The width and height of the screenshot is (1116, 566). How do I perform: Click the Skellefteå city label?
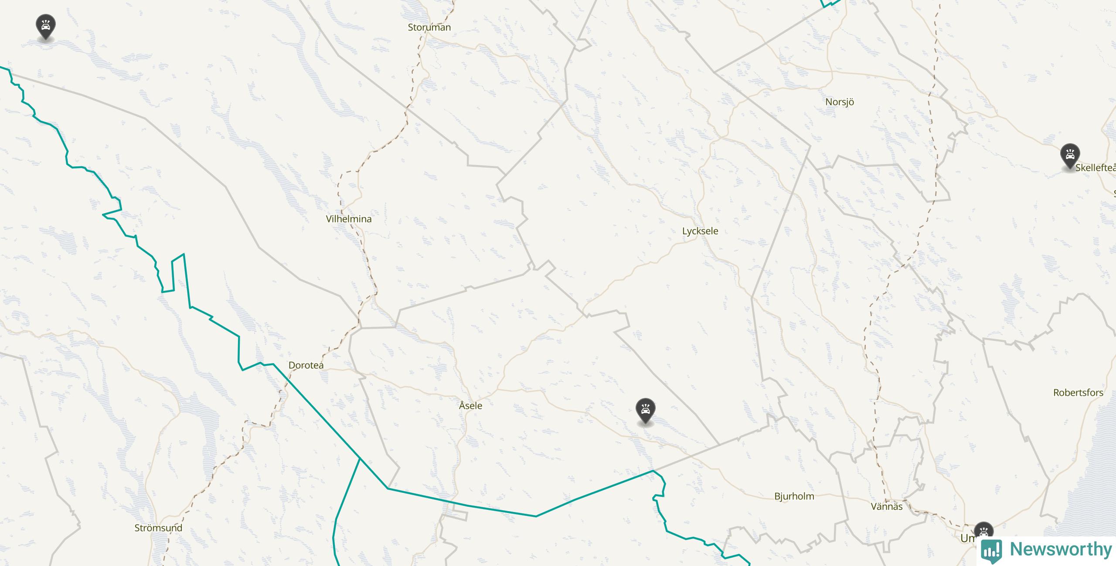point(1095,168)
